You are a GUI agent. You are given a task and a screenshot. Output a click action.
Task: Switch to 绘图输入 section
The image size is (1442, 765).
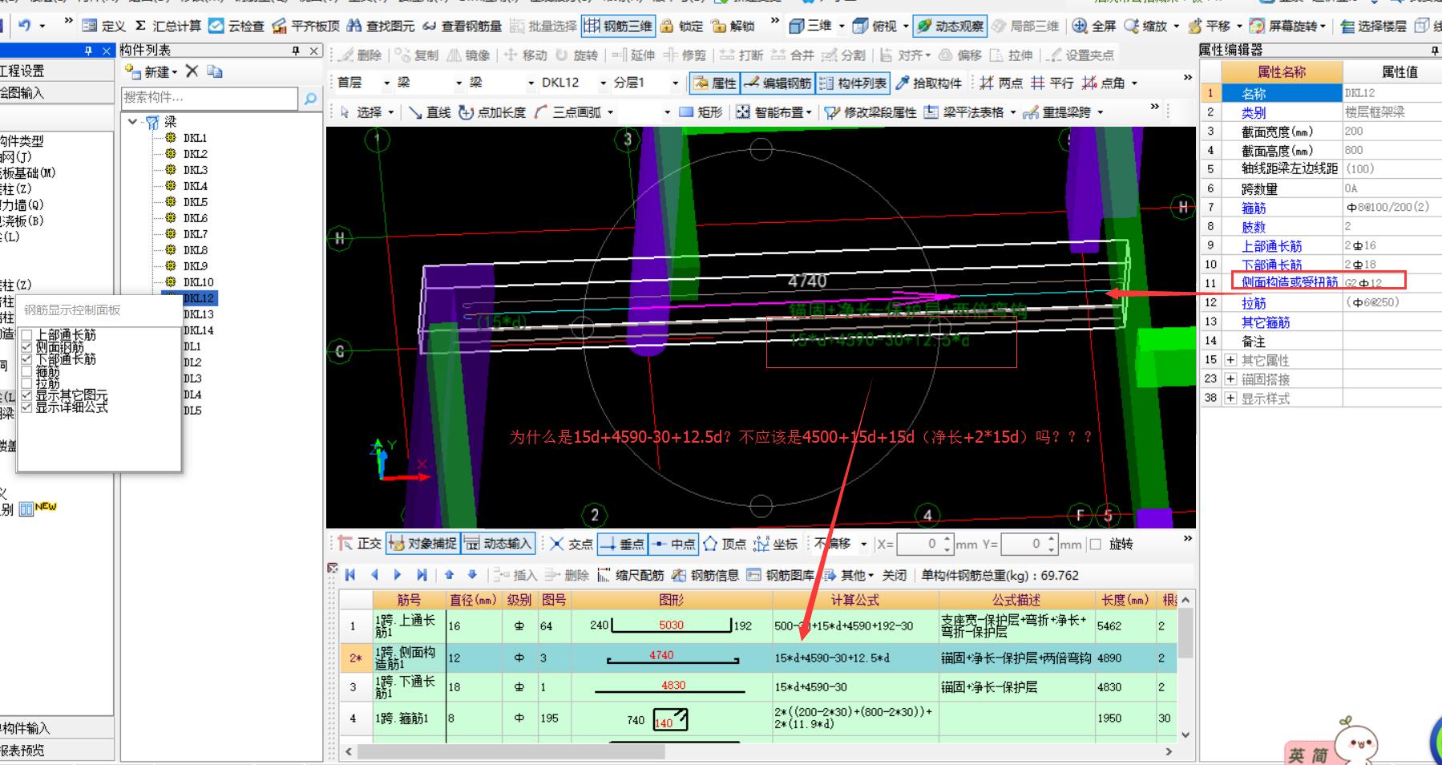[56, 93]
